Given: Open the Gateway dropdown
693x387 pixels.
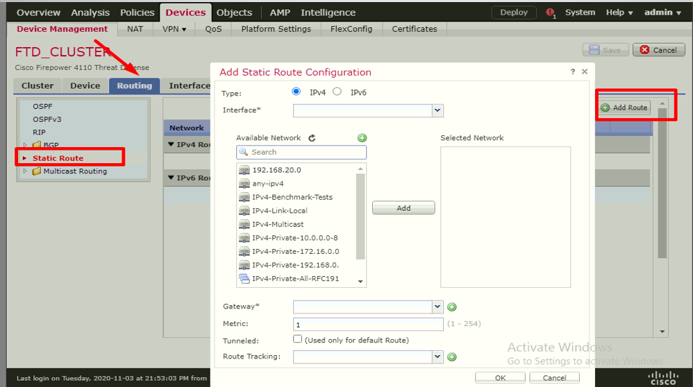Looking at the screenshot, I should [437, 307].
